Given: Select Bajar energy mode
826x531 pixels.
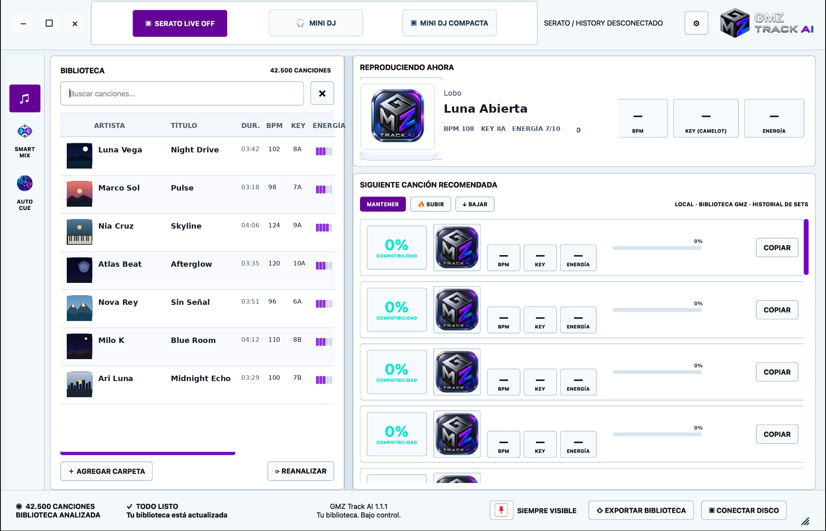Looking at the screenshot, I should [475, 204].
